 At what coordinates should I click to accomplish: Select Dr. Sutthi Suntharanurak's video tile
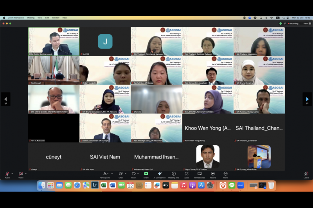[54, 41]
